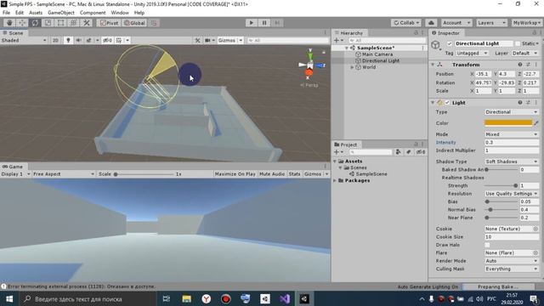Toggle Mute Audio
Image resolution: width=544 pixels, height=306 pixels.
pyautogui.click(x=272, y=174)
